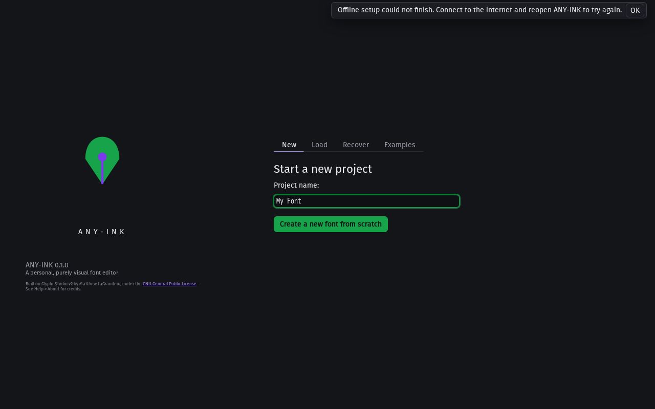This screenshot has width=655, height=409.
Task: Click Create a new font from scratch
Action: (331, 224)
